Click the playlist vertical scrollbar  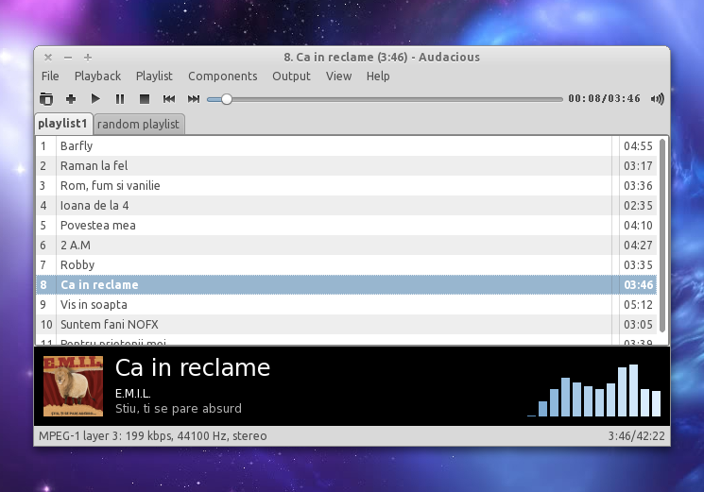tap(662, 236)
